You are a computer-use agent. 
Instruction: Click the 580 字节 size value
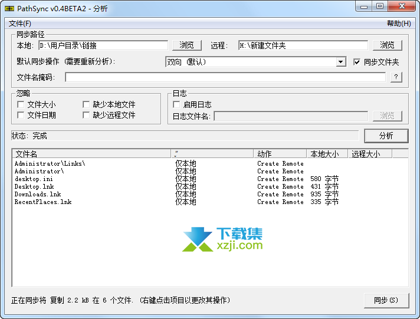tap(324, 179)
